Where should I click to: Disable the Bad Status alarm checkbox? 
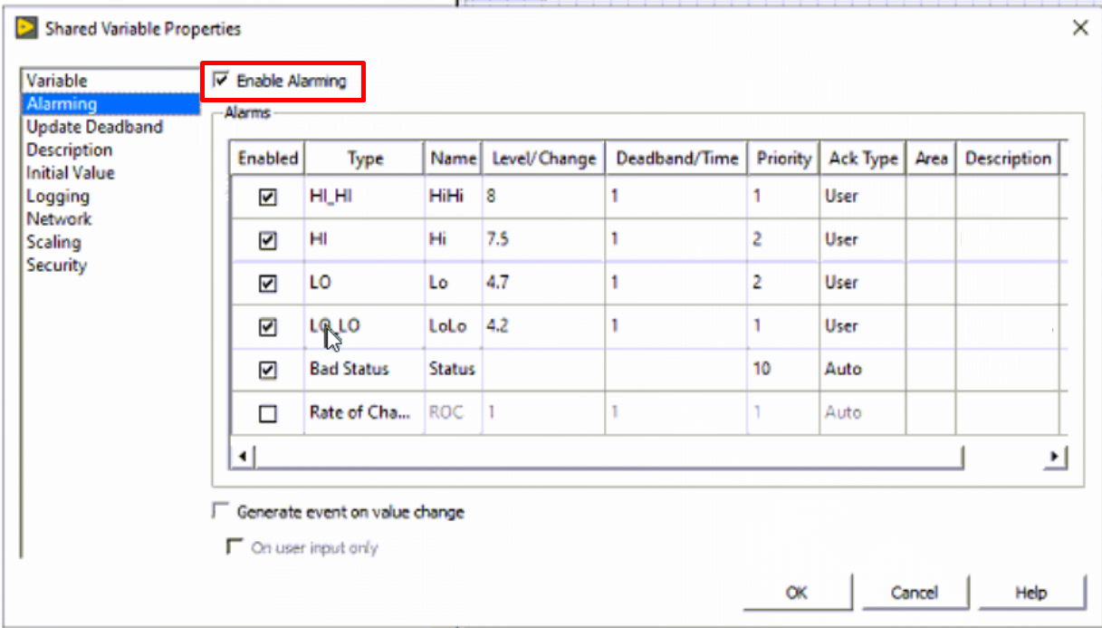click(x=268, y=370)
